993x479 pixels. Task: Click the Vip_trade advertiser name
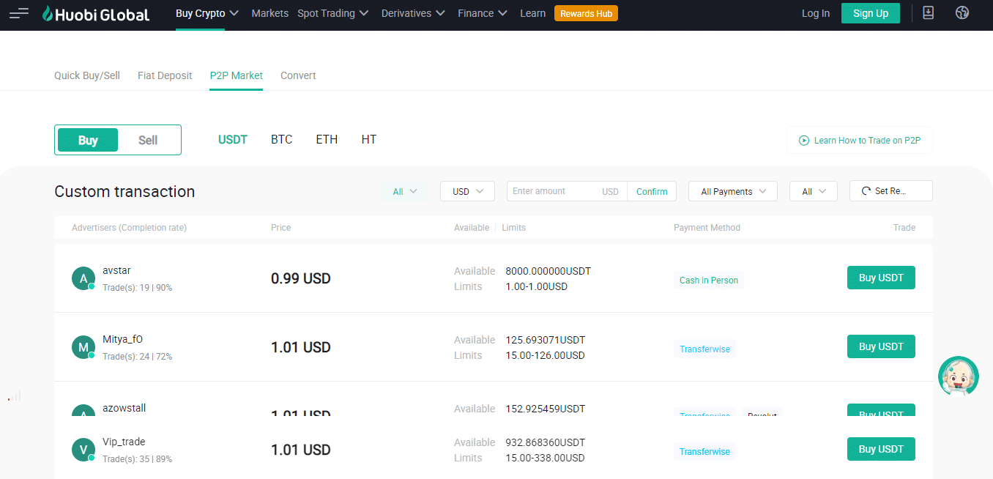(124, 442)
